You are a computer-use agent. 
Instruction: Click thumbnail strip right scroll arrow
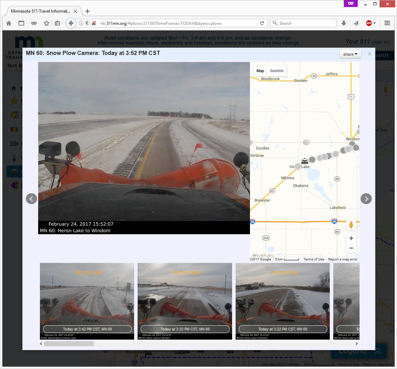[x=356, y=344]
